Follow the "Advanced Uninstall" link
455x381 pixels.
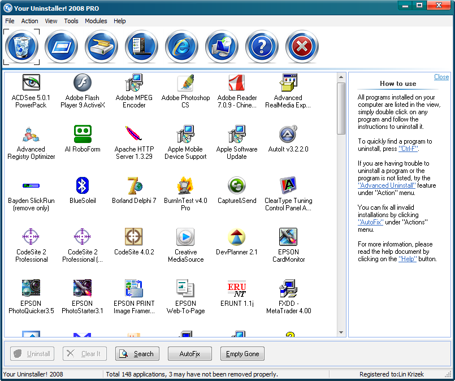point(387,185)
